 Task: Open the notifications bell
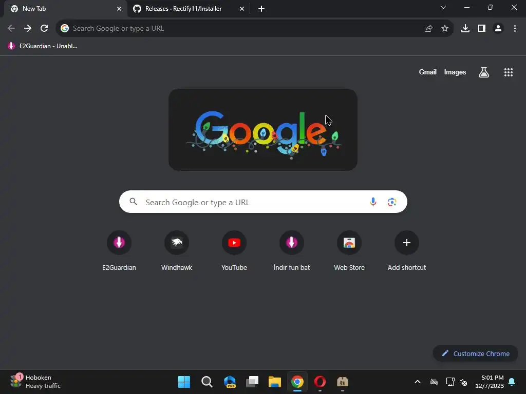[x=512, y=382]
